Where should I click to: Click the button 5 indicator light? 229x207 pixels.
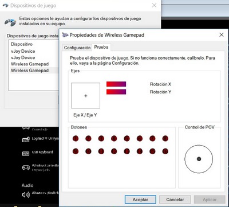[127, 138]
